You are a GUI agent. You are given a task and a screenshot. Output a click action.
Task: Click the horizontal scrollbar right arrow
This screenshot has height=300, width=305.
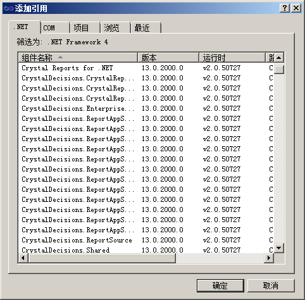pos(269,258)
